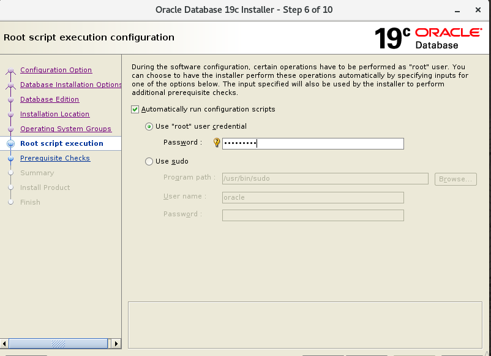Click the sidebar scrollbar right arrow
Image resolution: width=491 pixels, height=356 pixels.
pyautogui.click(x=116, y=344)
